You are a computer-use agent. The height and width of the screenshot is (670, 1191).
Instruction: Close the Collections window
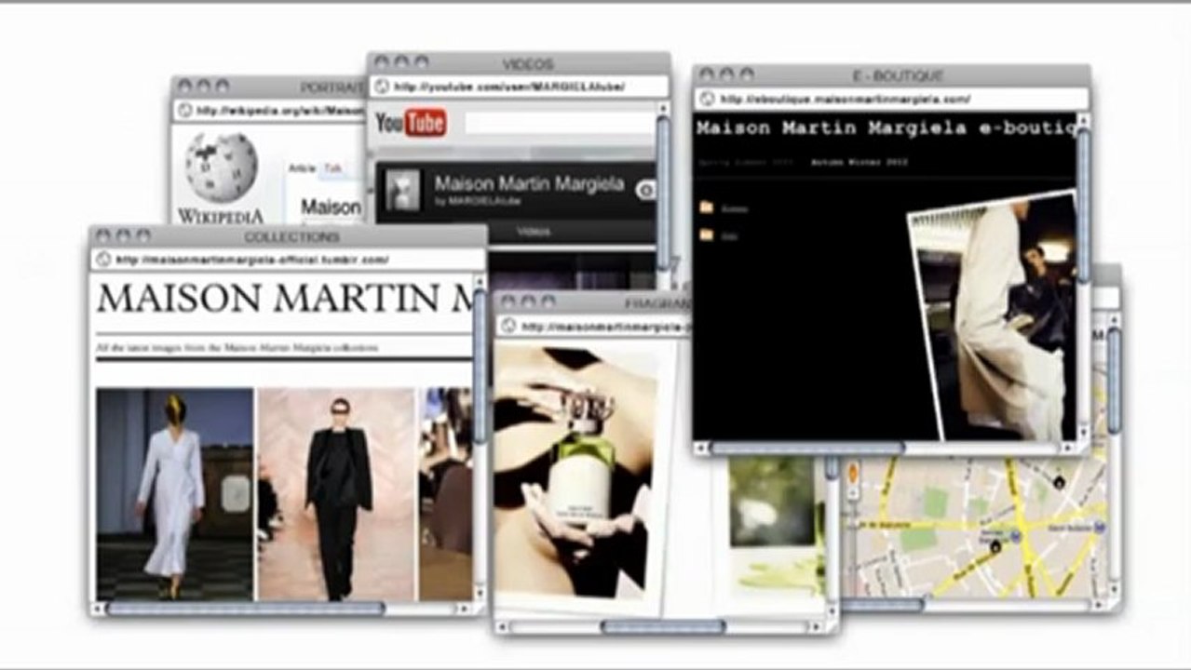point(103,236)
